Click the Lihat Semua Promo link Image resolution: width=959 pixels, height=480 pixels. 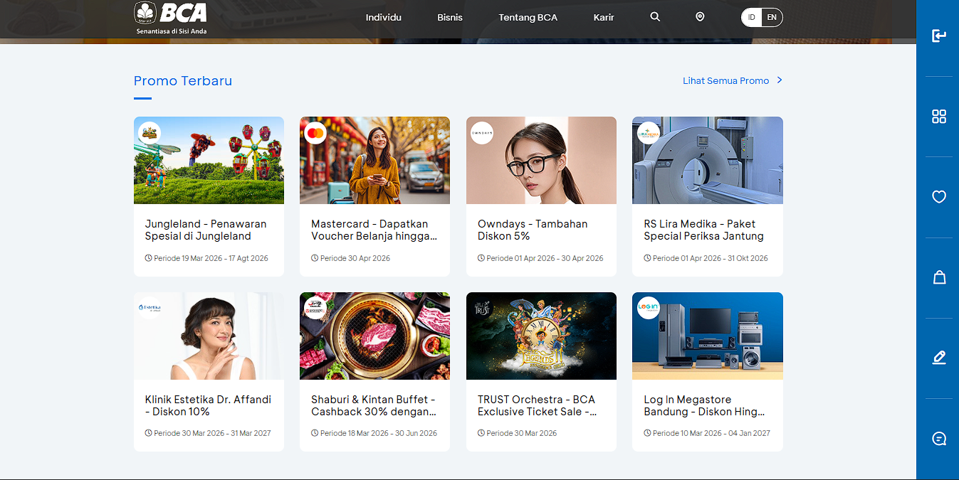click(725, 80)
